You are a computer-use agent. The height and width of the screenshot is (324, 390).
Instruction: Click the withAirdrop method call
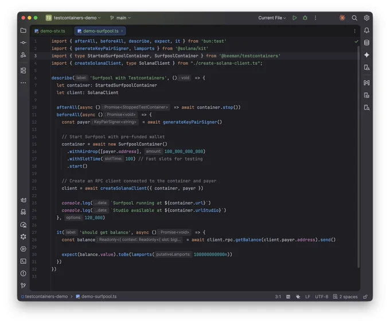pos(83,151)
